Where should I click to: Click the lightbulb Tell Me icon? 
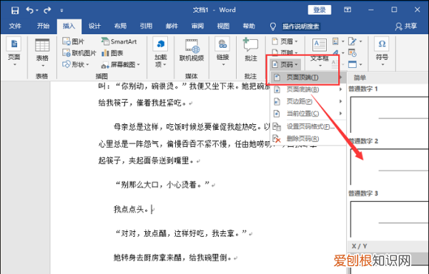pyautogui.click(x=273, y=26)
